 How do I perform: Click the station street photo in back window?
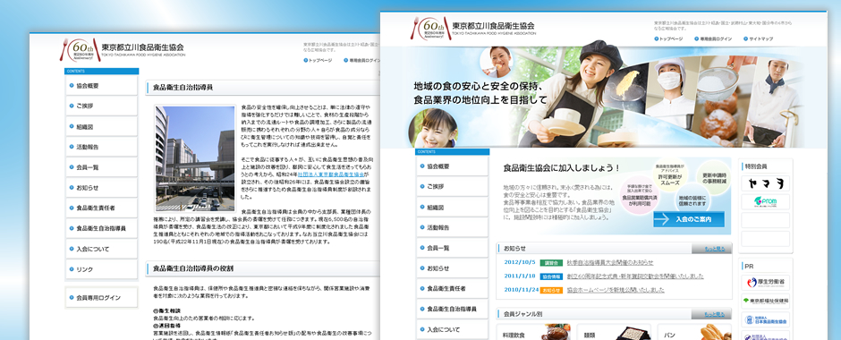pos(195,158)
